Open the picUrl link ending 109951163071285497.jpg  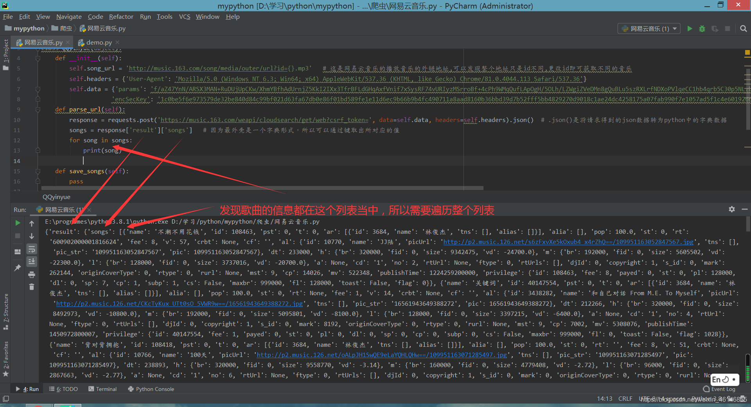click(382, 355)
